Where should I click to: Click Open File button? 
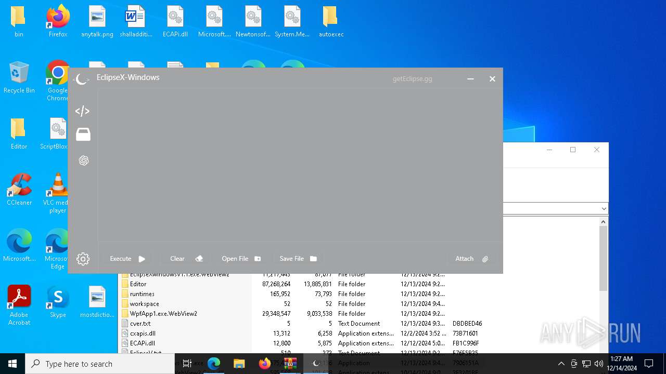(x=241, y=259)
